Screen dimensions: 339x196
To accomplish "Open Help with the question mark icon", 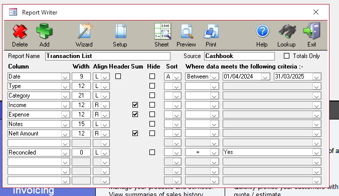I will coord(262,31).
